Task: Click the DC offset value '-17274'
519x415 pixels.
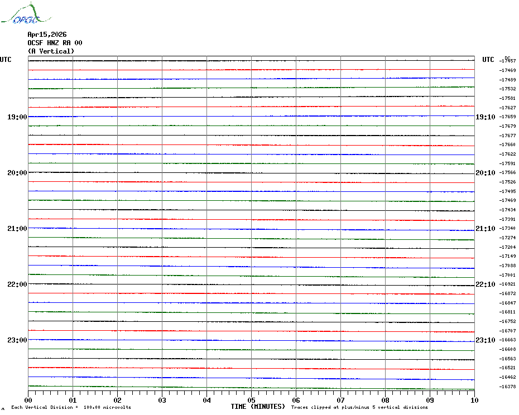Action: pyautogui.click(x=508, y=238)
